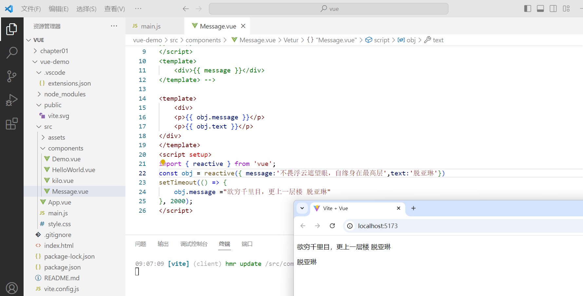Open the 文件(F) menu
The width and height of the screenshot is (583, 296).
coord(31,9)
